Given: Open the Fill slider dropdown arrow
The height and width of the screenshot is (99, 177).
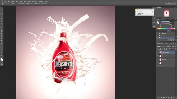Looking at the screenshot, I should (175, 49).
